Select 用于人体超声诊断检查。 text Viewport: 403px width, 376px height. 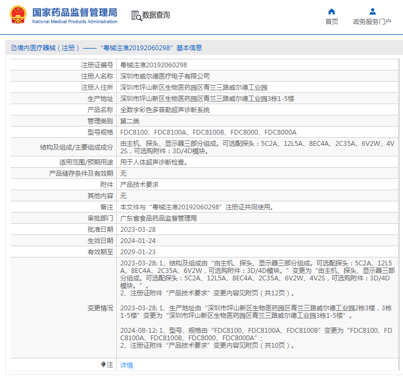[x=154, y=162]
